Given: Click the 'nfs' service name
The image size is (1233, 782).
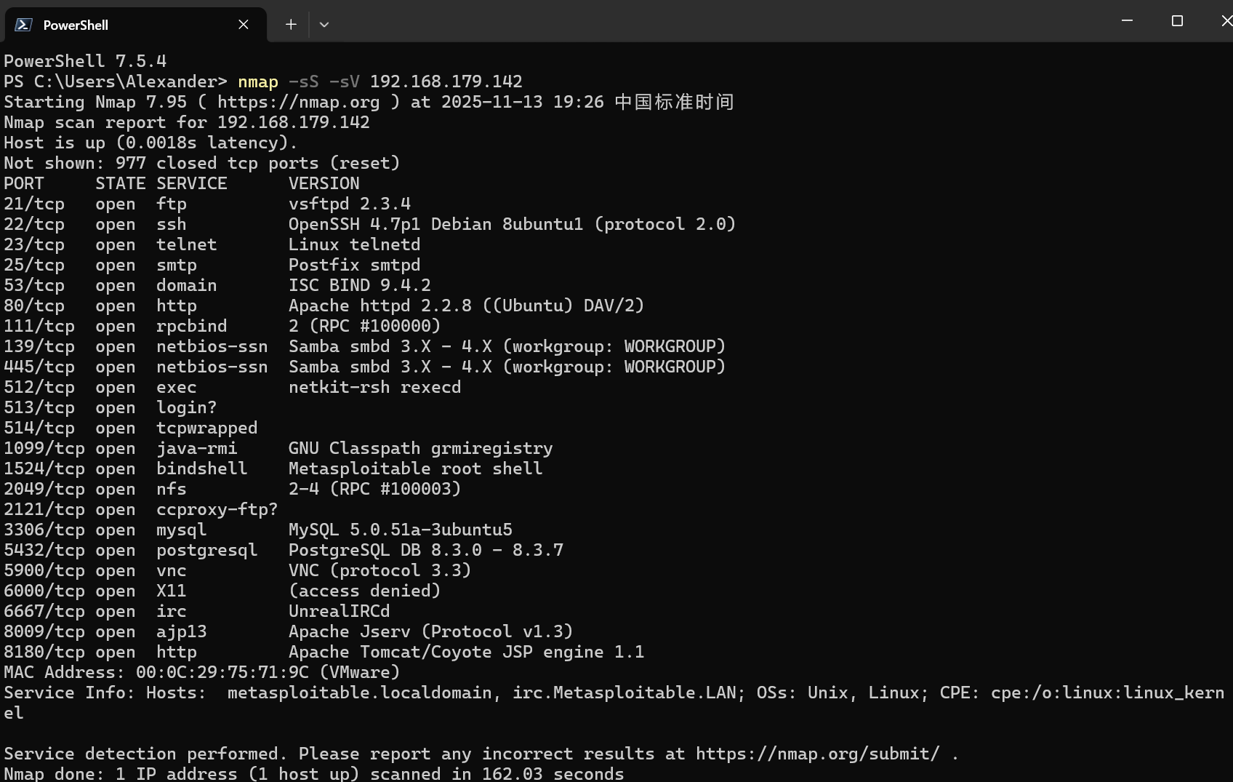Looking at the screenshot, I should (172, 489).
